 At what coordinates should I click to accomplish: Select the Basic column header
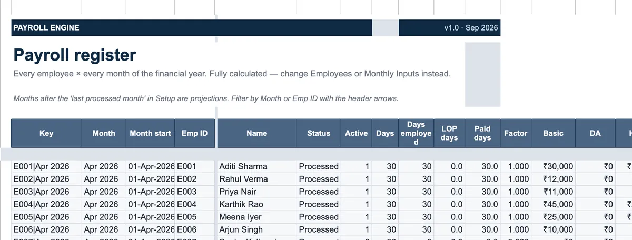554,133
